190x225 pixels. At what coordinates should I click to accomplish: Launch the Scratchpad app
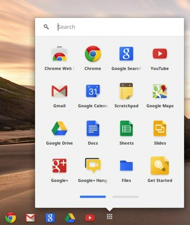pos(126,91)
